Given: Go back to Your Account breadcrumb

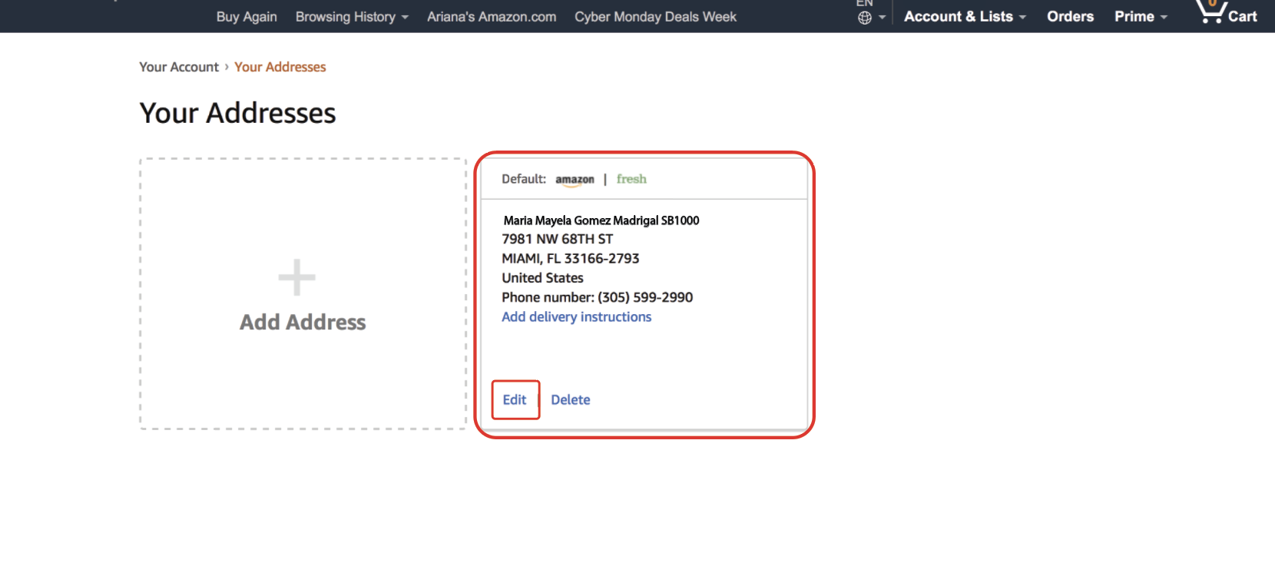Looking at the screenshot, I should click(179, 67).
